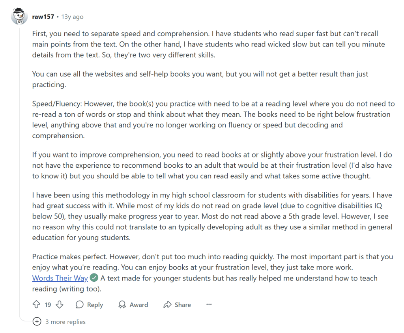The image size is (404, 333).
Task: Click the Award ribbon icon
Action: point(122,305)
